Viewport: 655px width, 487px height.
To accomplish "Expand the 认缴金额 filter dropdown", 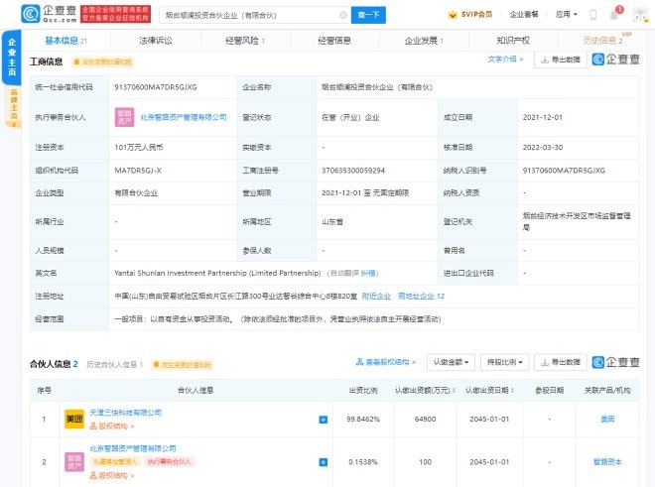I will [x=451, y=363].
